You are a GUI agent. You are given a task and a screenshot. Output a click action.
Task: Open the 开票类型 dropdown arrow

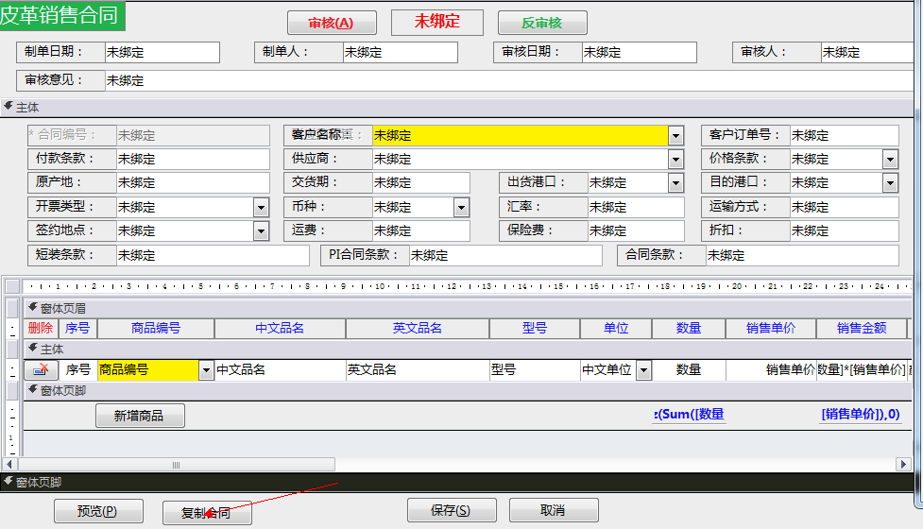pyautogui.click(x=261, y=207)
